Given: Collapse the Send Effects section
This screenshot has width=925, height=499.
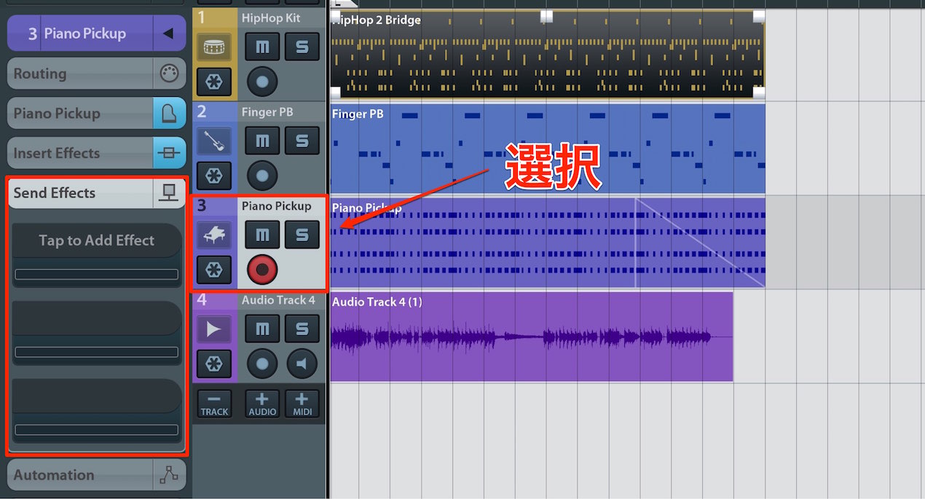Looking at the screenshot, I should pyautogui.click(x=96, y=193).
